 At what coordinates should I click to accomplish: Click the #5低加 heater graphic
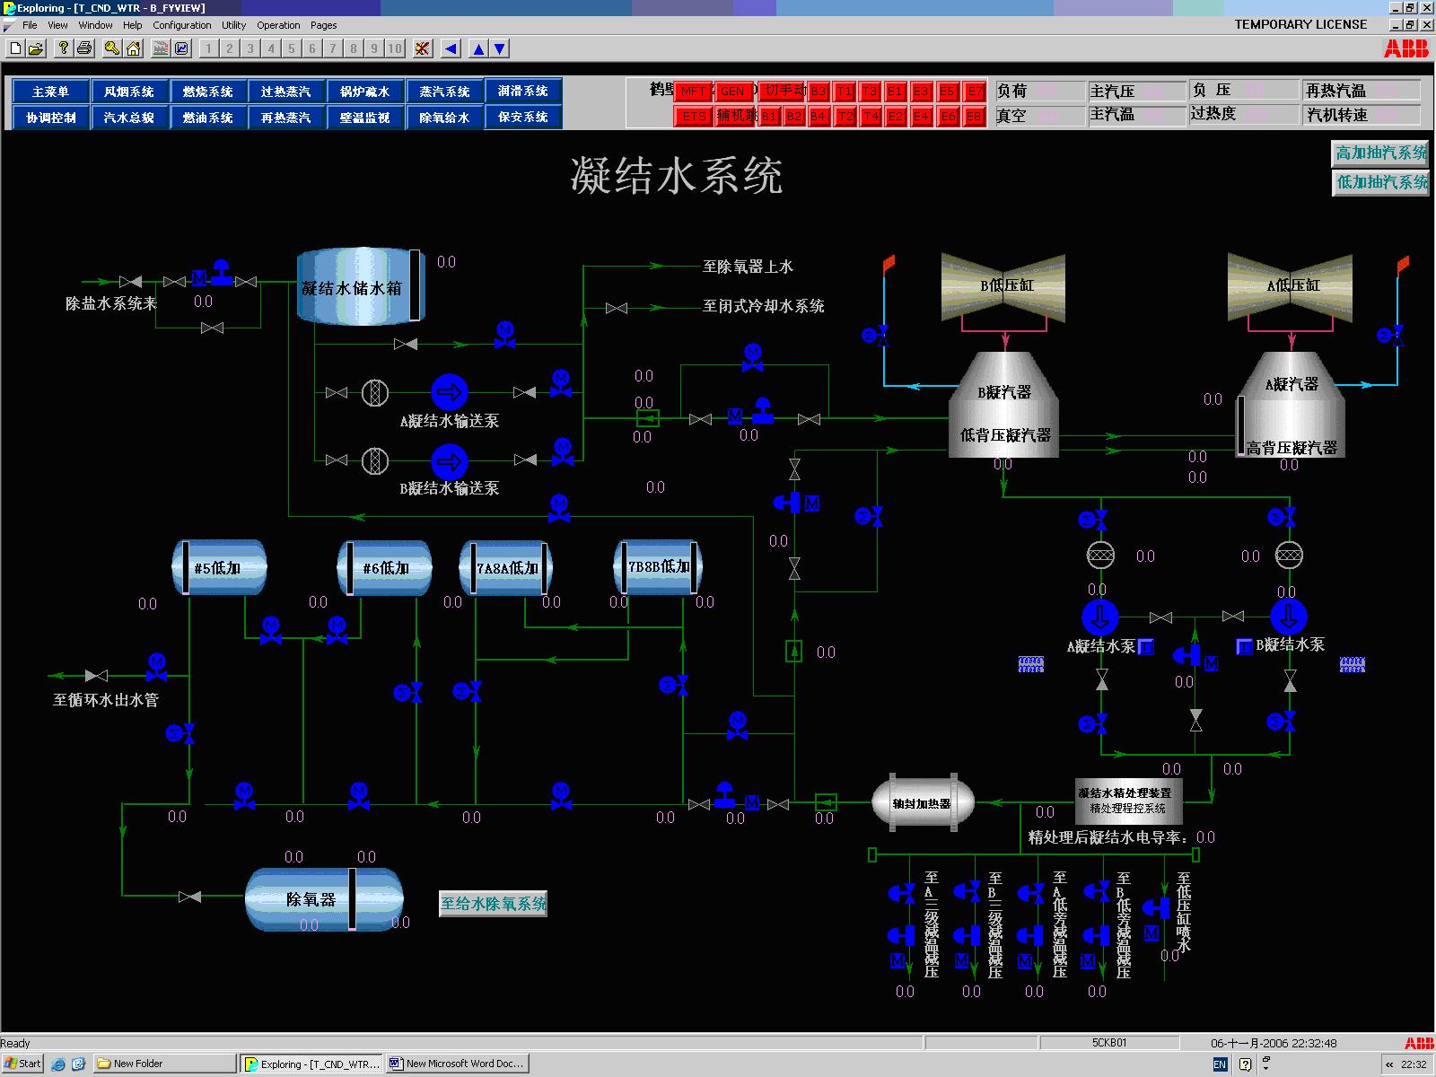tap(219, 567)
